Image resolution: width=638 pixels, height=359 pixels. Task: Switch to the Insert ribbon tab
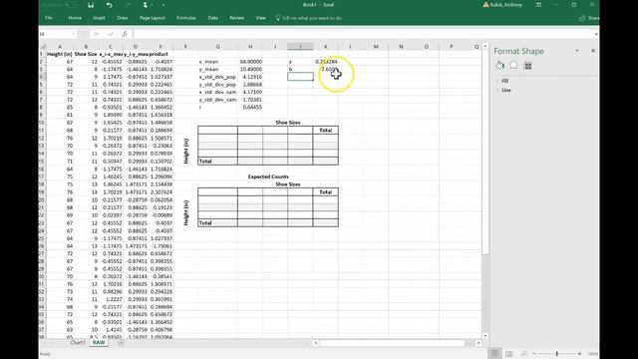click(99, 18)
